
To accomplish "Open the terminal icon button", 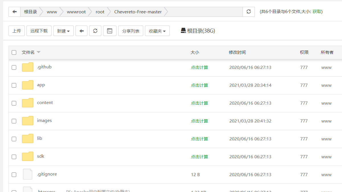I will click(110, 31).
